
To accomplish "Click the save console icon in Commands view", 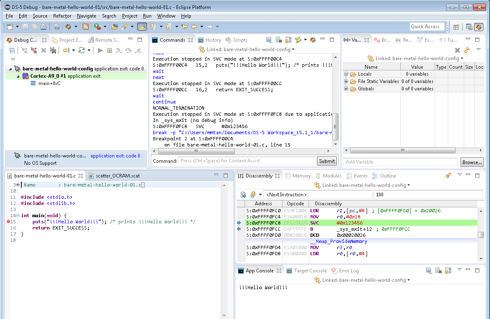I will point(269,40).
